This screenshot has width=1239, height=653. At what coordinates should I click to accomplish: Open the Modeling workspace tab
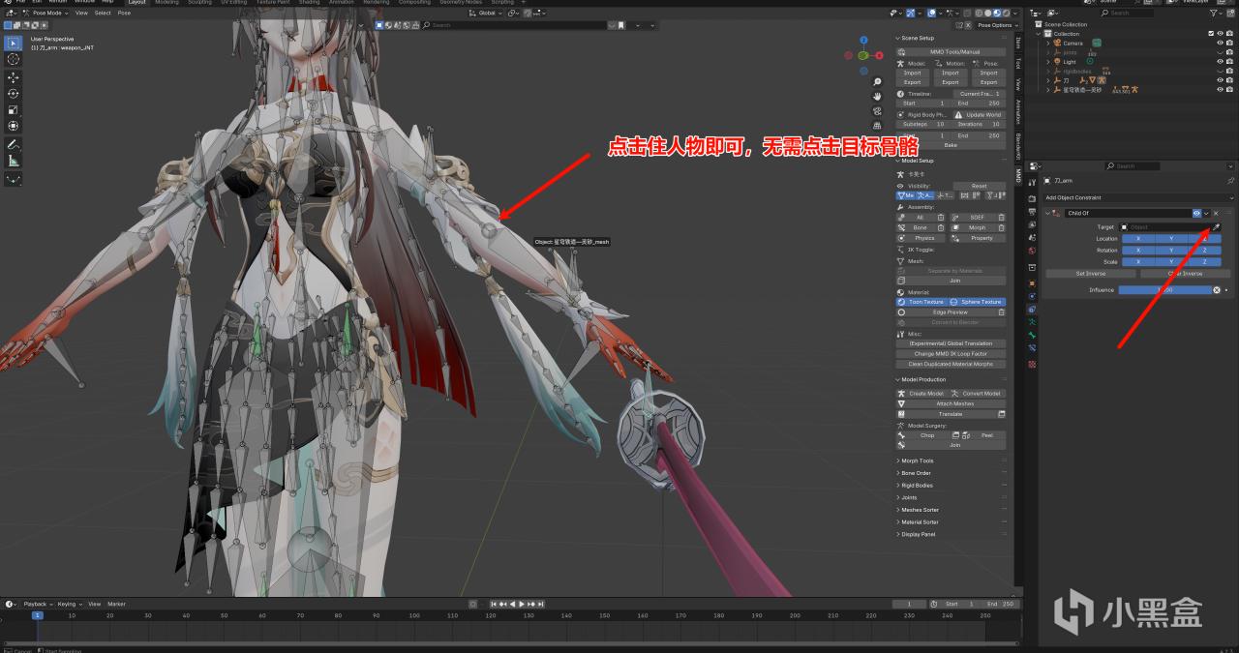(x=166, y=2)
